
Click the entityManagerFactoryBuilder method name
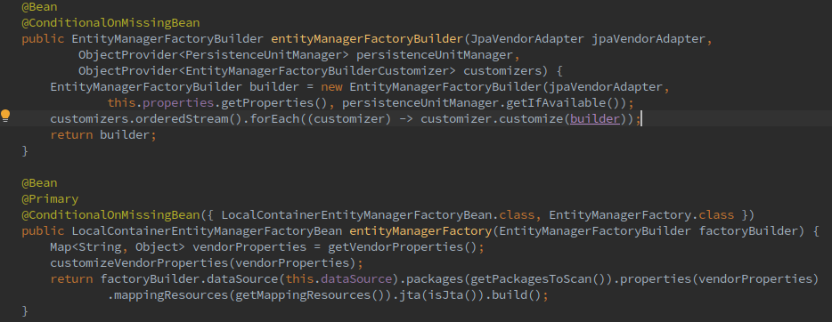[367, 38]
